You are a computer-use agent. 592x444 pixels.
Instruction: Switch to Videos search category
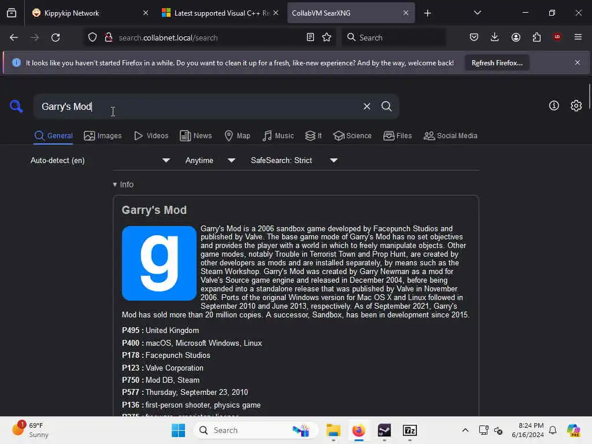click(151, 136)
